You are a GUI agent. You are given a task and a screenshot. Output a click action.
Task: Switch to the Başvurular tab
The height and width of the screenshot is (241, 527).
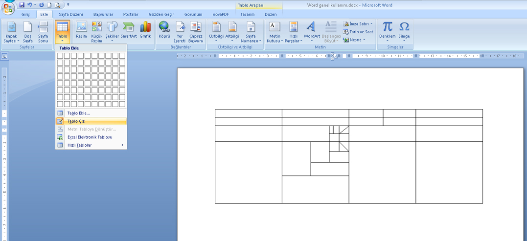103,15
